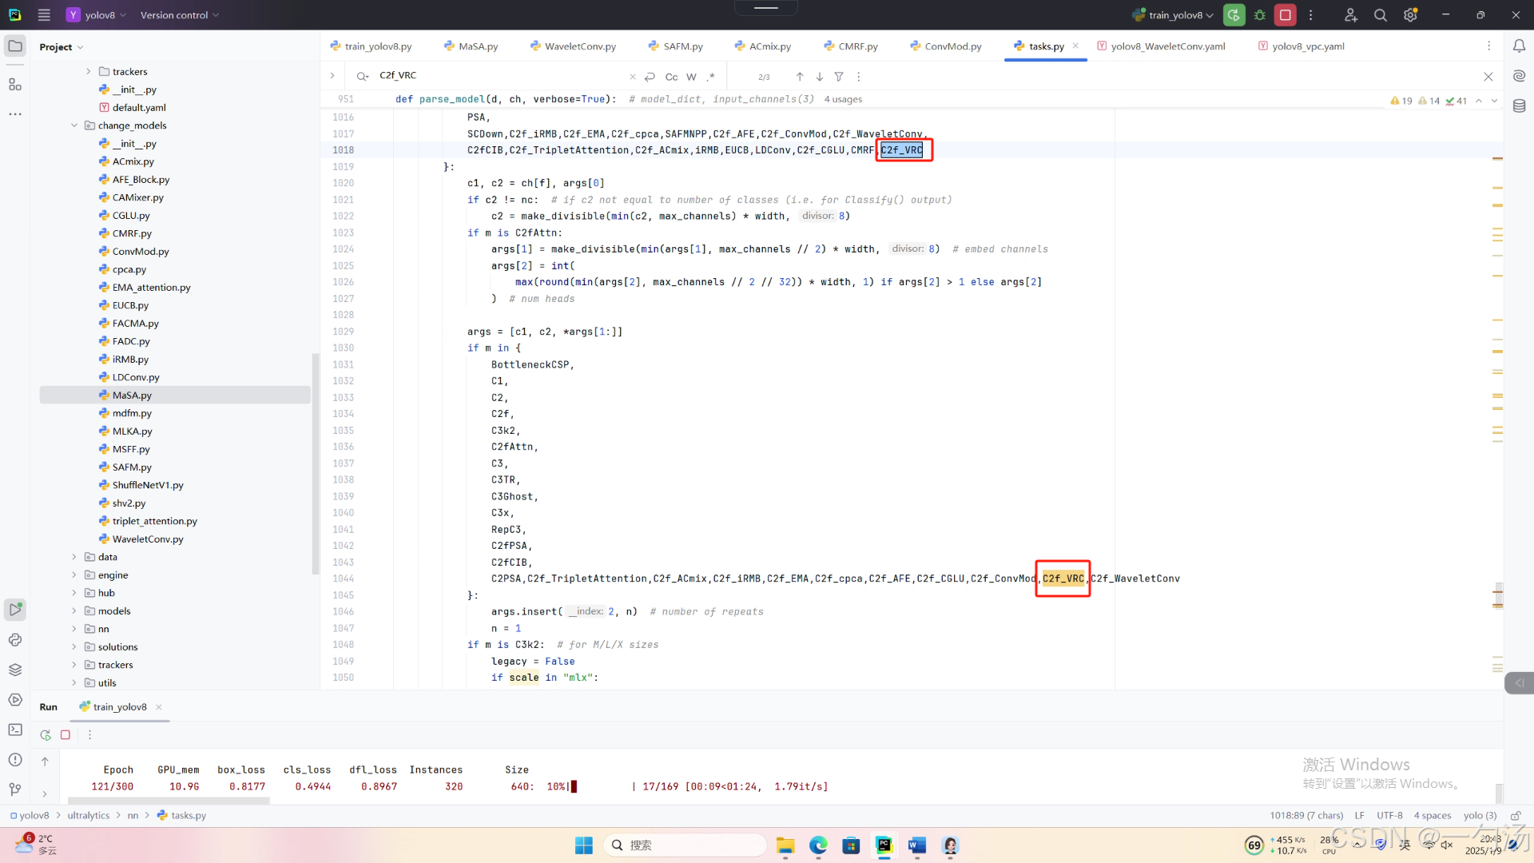Click the Stop train_yolov8 run button
1534x863 pixels.
(1285, 15)
